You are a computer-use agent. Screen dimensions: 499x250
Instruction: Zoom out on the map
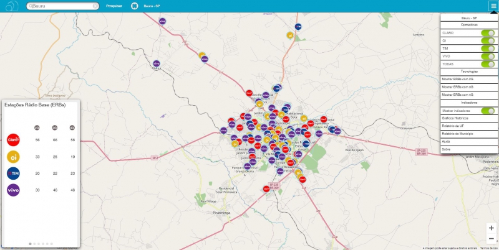(492, 239)
